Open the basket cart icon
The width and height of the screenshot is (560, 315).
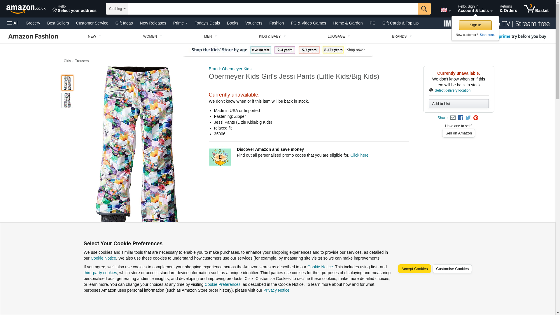[x=536, y=9]
